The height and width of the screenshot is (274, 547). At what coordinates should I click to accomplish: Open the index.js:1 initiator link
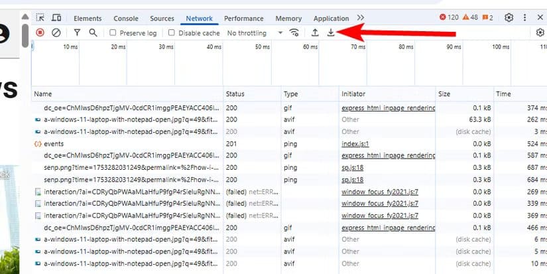pyautogui.click(x=355, y=144)
